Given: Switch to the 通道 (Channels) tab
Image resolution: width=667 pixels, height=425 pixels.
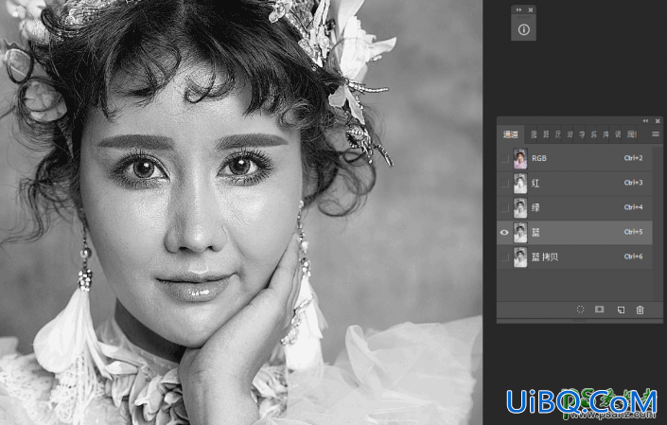Looking at the screenshot, I should pos(511,134).
